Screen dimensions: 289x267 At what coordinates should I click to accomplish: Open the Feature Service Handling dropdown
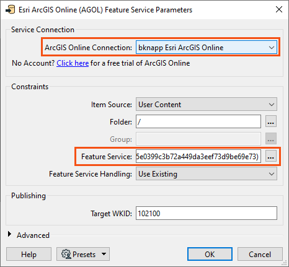click(207, 174)
